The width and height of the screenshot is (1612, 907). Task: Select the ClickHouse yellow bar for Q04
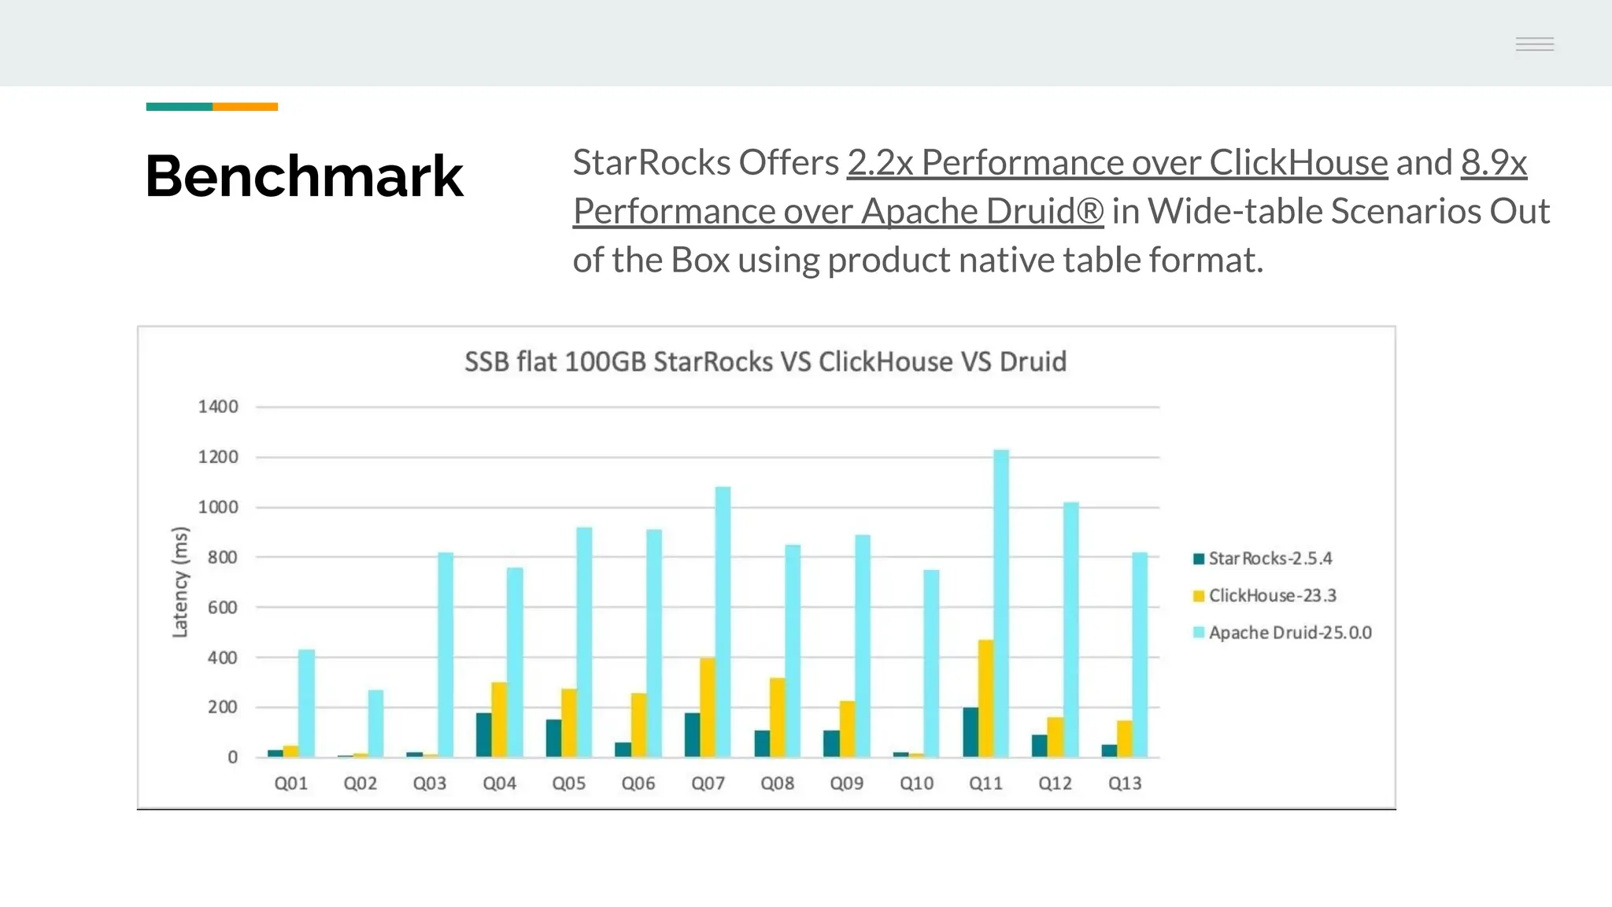coord(499,720)
